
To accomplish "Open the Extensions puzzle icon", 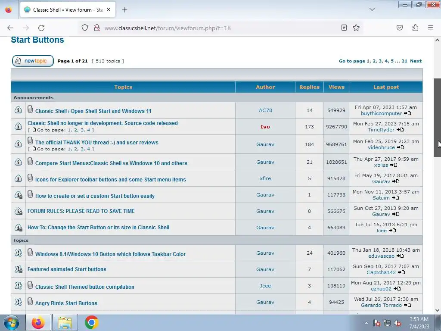I will pyautogui.click(x=415, y=28).
